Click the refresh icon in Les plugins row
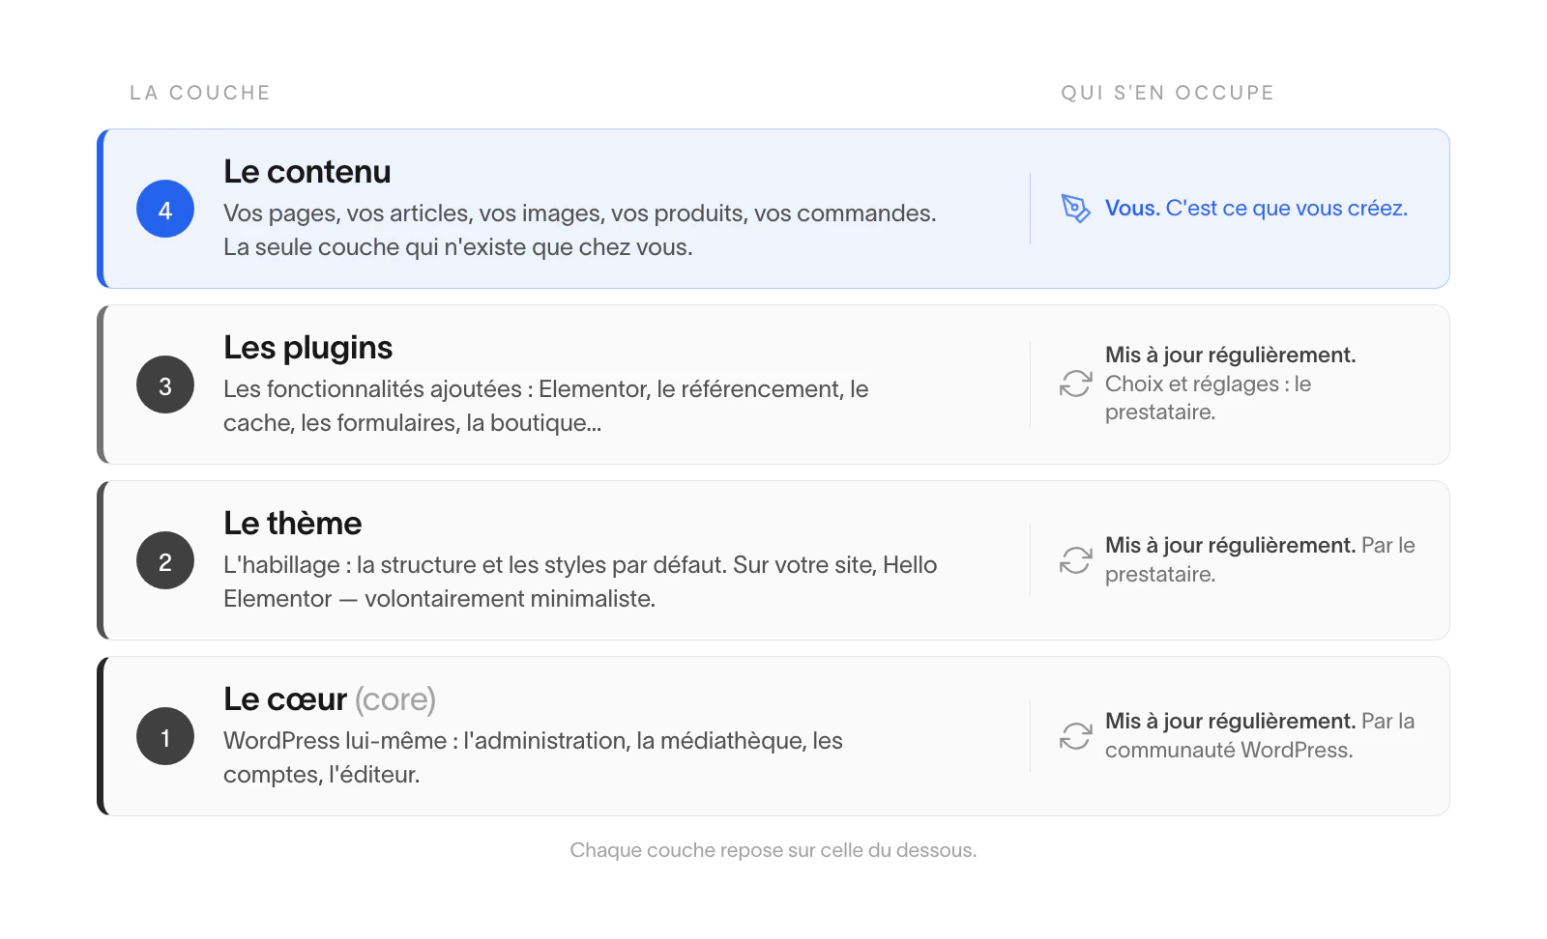Screen dimensions: 1547x939 (x=1075, y=384)
